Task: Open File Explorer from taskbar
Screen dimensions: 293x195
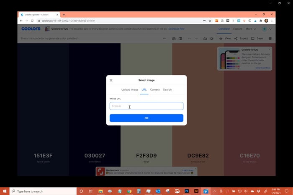Action: coord(100,191)
